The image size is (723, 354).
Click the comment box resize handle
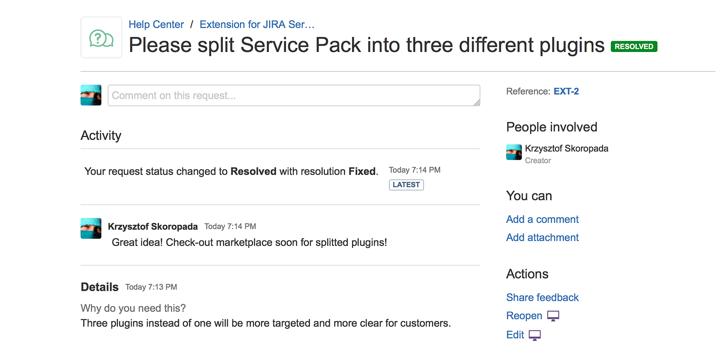point(477,103)
